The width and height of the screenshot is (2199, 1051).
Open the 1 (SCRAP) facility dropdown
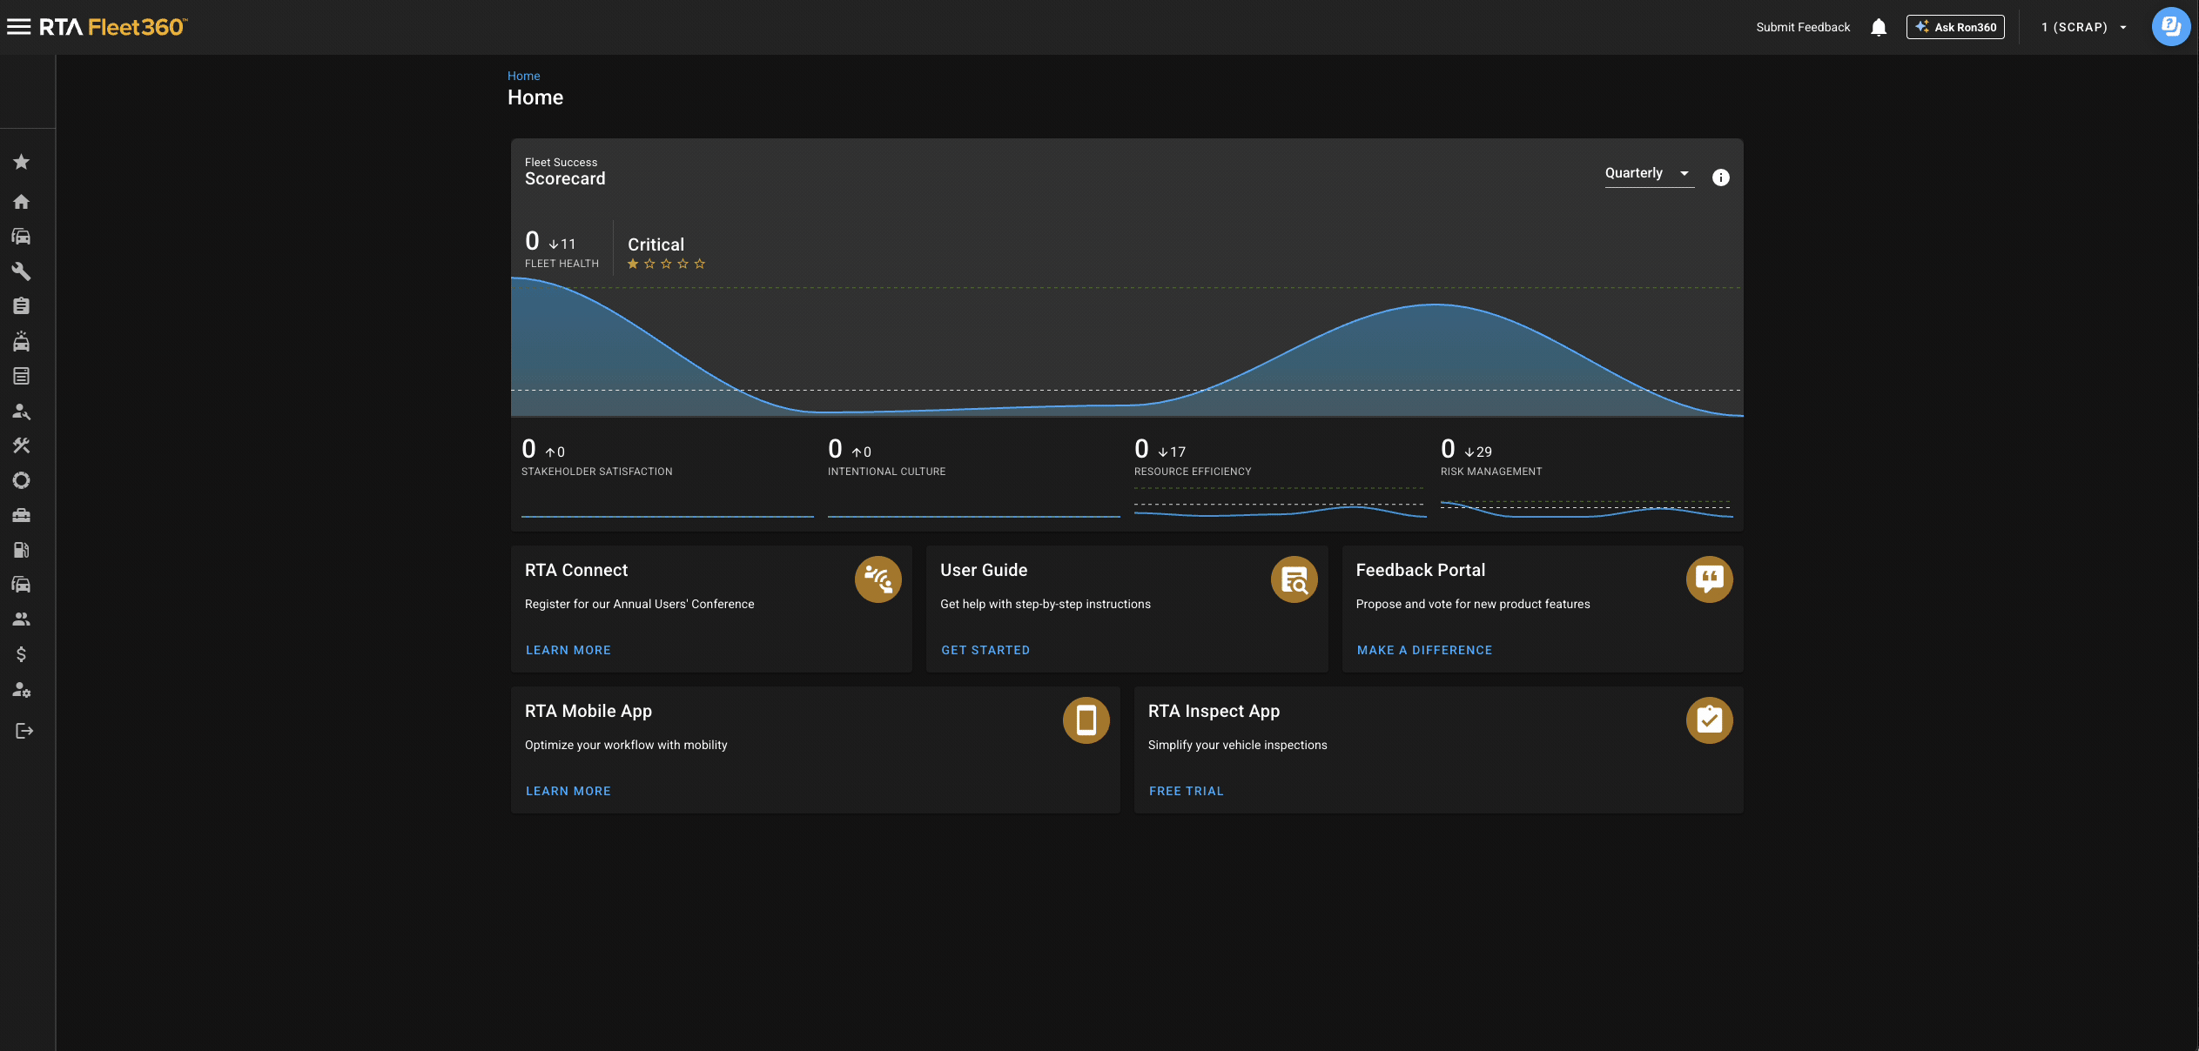[x=2085, y=27]
